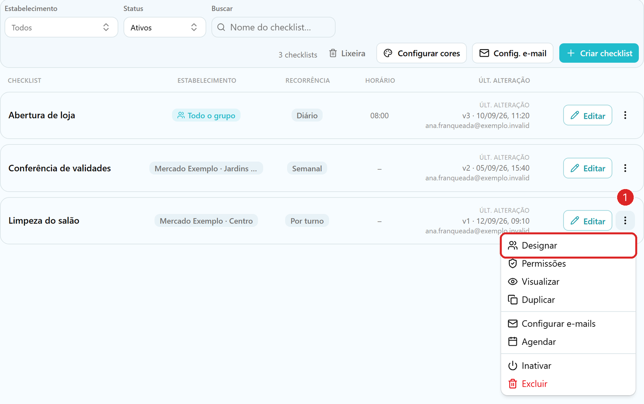The width and height of the screenshot is (644, 404).
Task: Click the copy icon next to Duplicar
Action: pyautogui.click(x=512, y=300)
